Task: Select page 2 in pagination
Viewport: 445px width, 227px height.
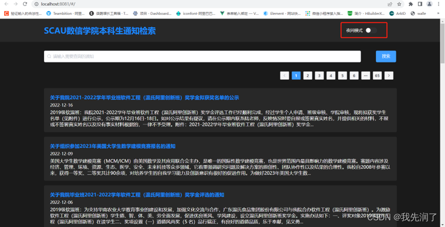Action: click(308, 75)
